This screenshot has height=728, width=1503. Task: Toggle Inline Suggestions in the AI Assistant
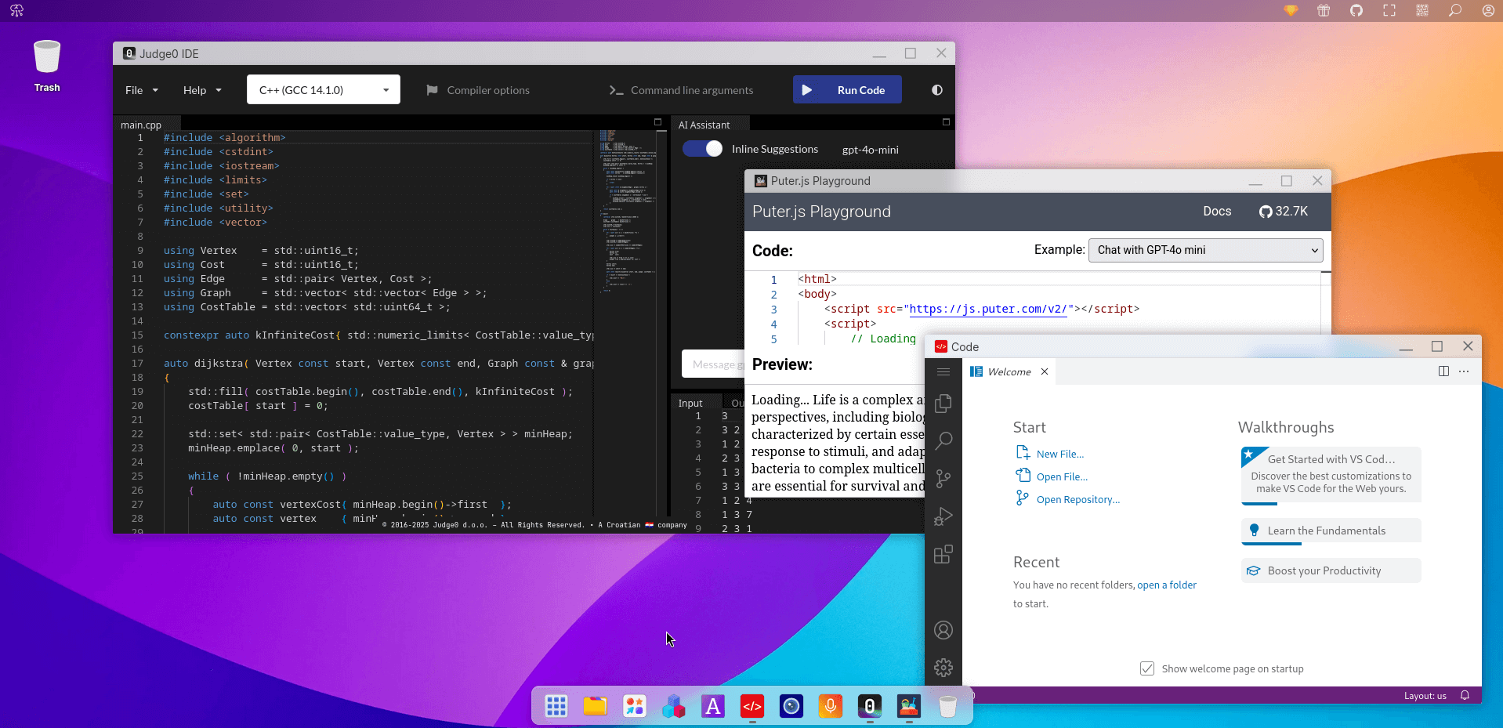click(702, 148)
